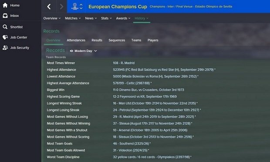Expand the Modern Day dropdown chevron
Image resolution: width=270 pixels, height=162 pixels.
95,51
